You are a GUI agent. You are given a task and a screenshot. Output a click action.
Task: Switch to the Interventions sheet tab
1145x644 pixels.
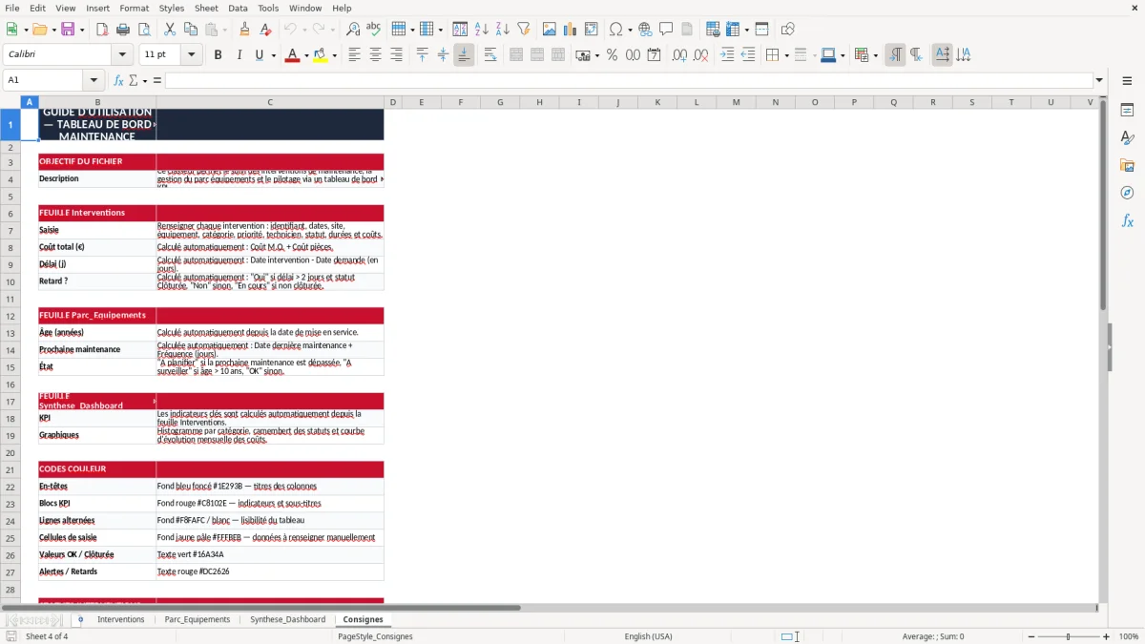[120, 619]
